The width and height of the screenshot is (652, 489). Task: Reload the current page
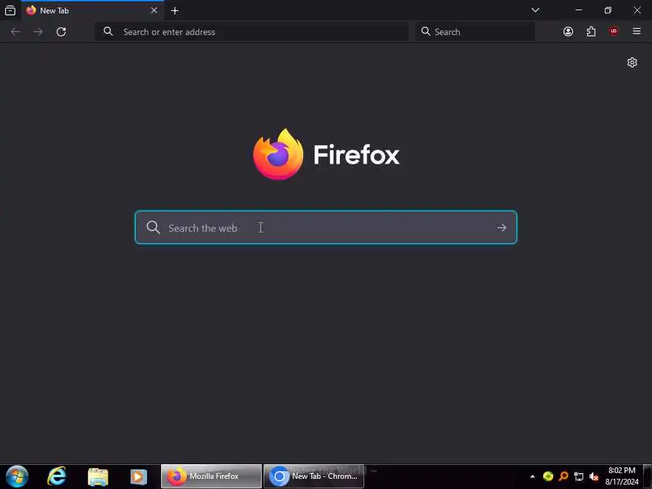click(x=61, y=32)
